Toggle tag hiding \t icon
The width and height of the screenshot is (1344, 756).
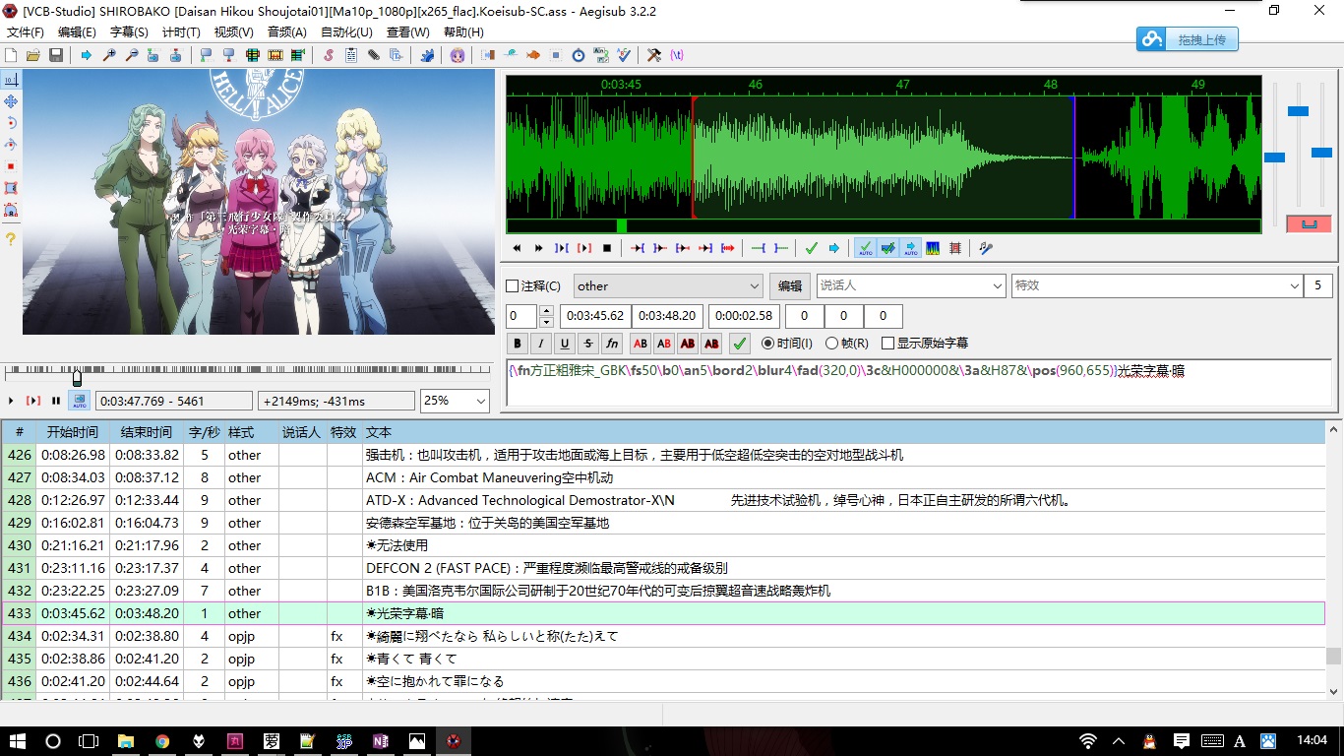[677, 55]
